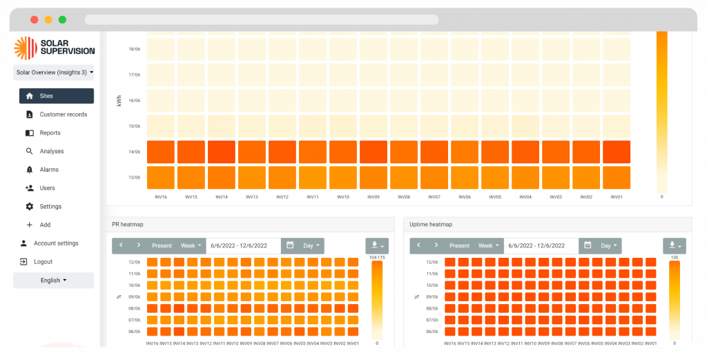This screenshot has width=707, height=355.
Task: Open the Solar Overview (Insights 3) dropdown
Action: (54, 72)
